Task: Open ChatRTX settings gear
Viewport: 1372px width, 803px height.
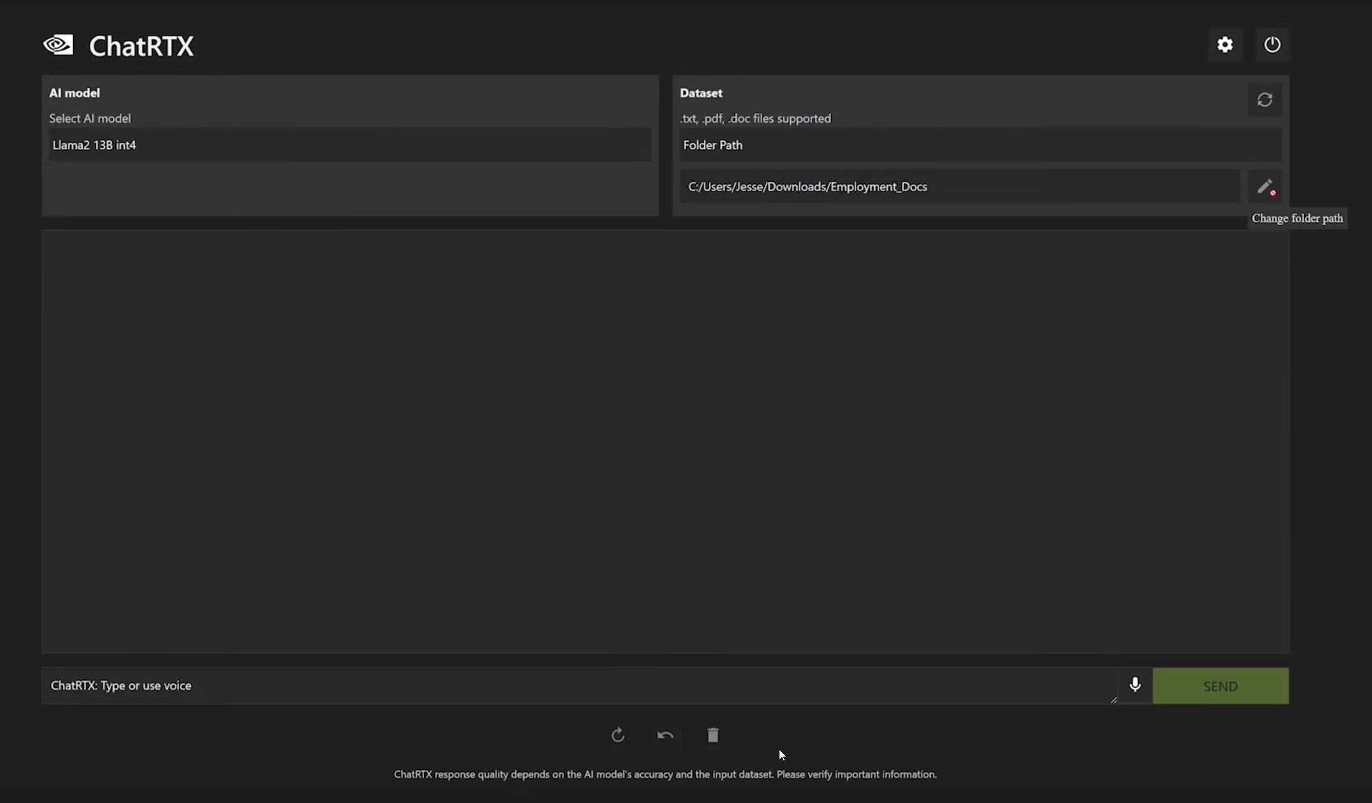Action: point(1225,45)
